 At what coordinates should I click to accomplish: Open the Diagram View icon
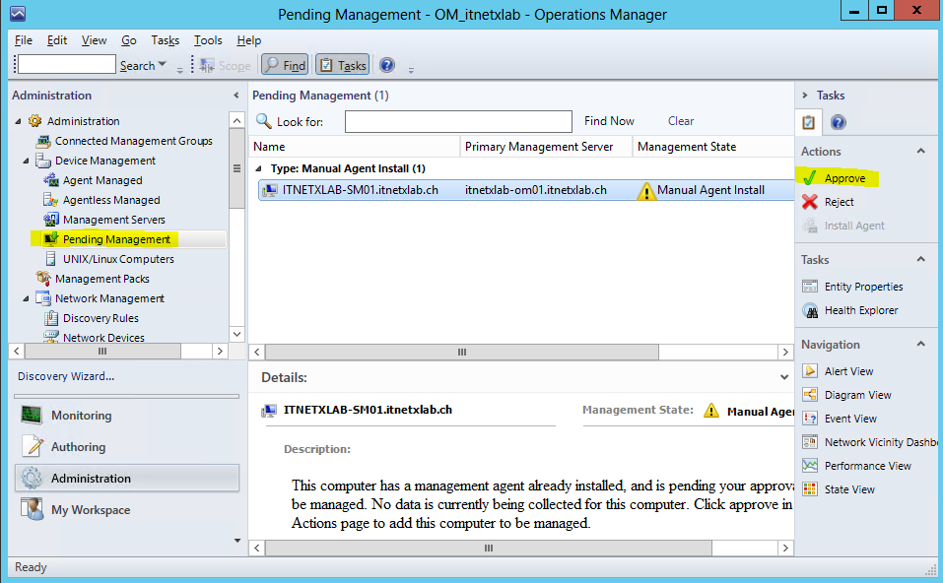tap(809, 395)
